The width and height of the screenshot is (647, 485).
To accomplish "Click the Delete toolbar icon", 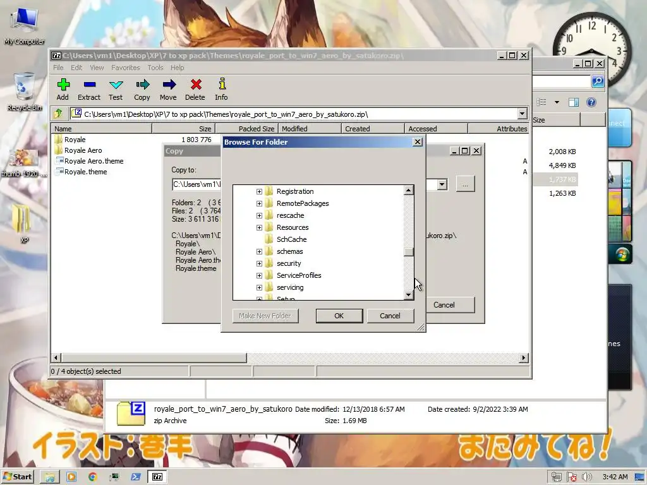I will pyautogui.click(x=195, y=89).
